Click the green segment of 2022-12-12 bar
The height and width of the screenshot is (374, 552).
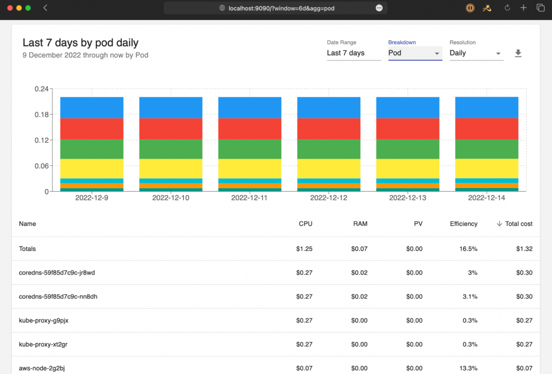(329, 149)
